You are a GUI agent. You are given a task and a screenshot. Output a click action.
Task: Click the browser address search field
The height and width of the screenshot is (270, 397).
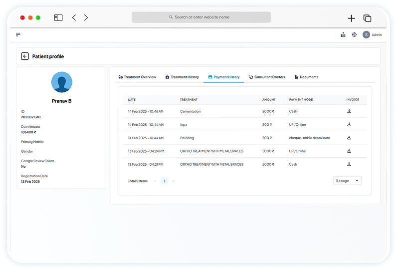tap(201, 17)
